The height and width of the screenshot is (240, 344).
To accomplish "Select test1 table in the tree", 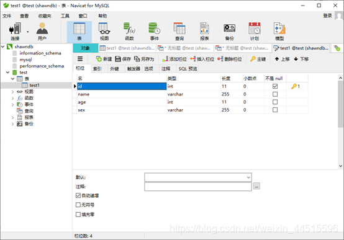I will point(34,85).
